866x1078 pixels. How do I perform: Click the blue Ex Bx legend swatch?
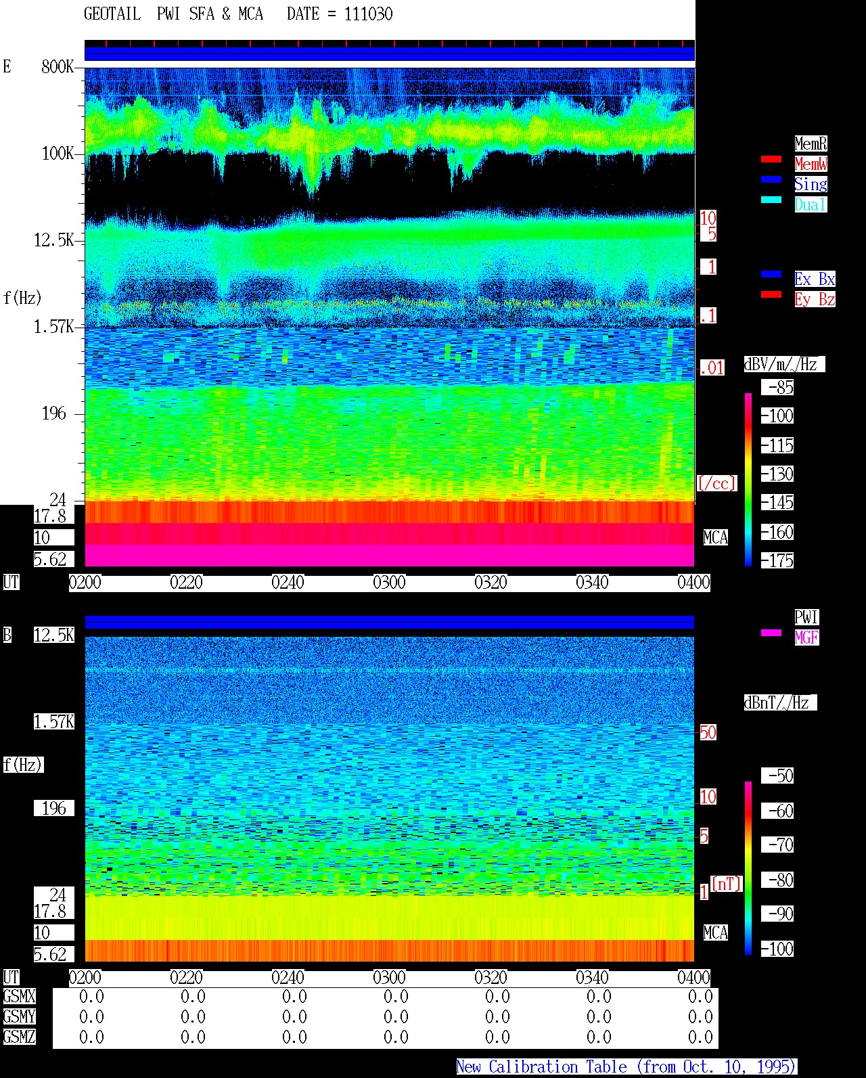(771, 274)
